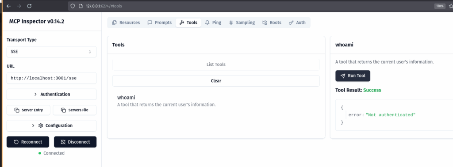
Task: Select the whoami tool in list
Action: 216,101
